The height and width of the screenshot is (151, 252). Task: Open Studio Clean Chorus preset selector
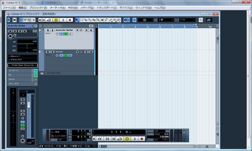(x=22, y=65)
